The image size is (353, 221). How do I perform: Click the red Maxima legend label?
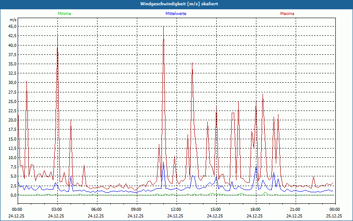point(287,14)
